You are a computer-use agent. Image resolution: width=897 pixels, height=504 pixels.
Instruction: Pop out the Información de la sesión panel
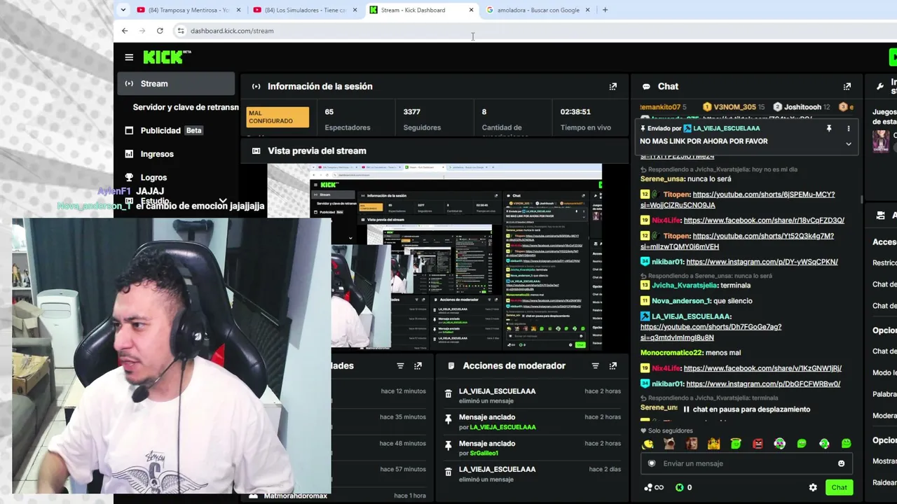(x=613, y=87)
